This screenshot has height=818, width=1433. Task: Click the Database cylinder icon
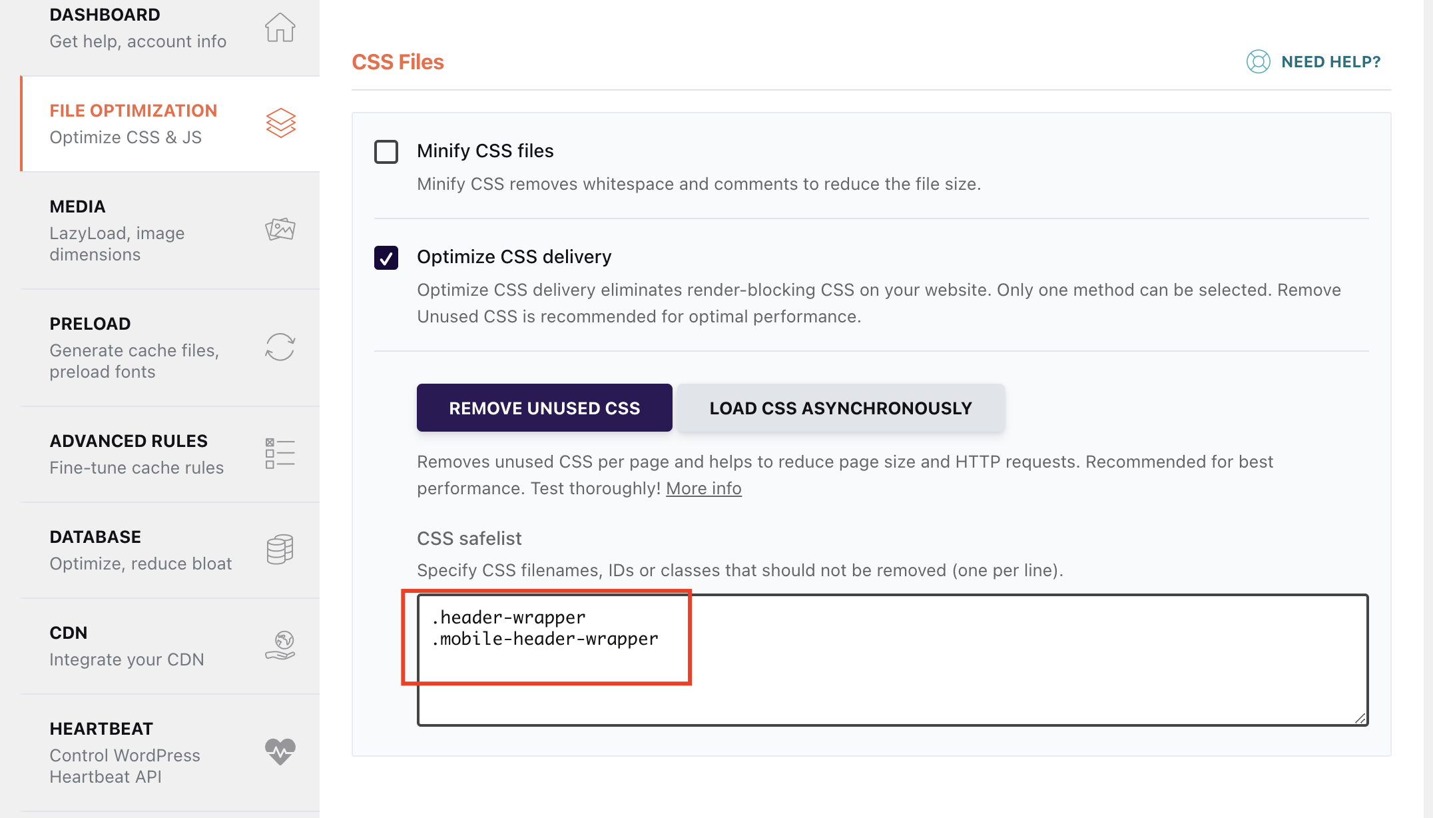click(280, 550)
